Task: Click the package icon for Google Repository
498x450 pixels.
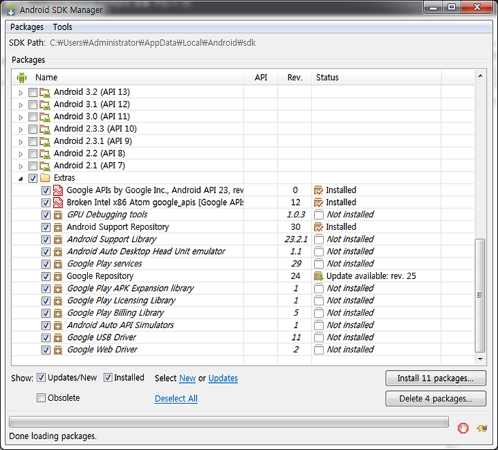Action: [x=58, y=276]
